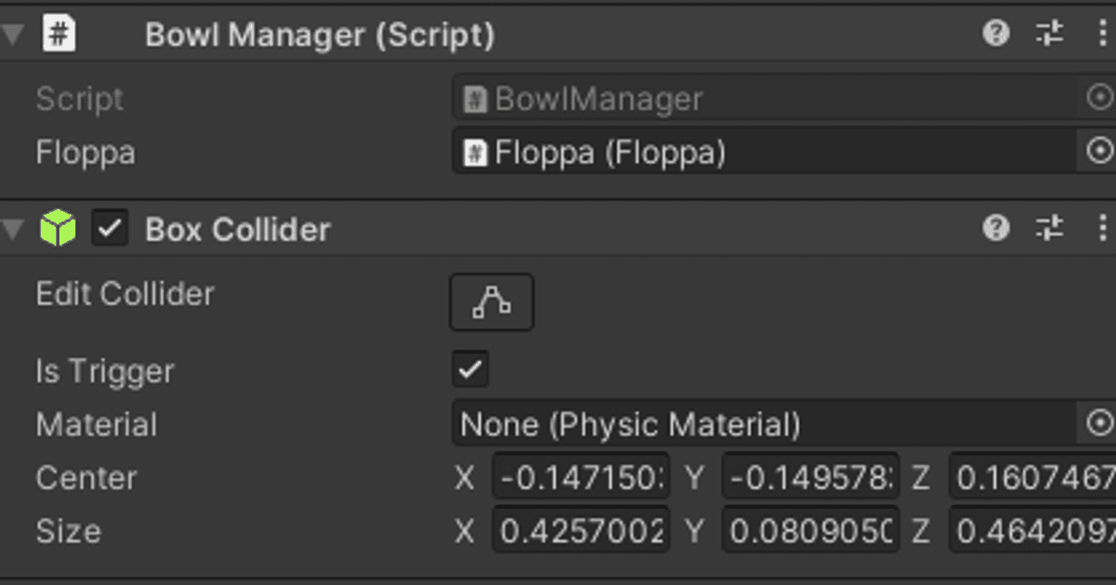Screen dimensions: 1116x585
Task: Click the green Box Collider cube icon
Action: tap(58, 228)
